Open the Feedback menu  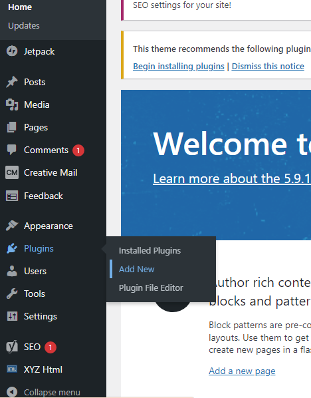43,196
